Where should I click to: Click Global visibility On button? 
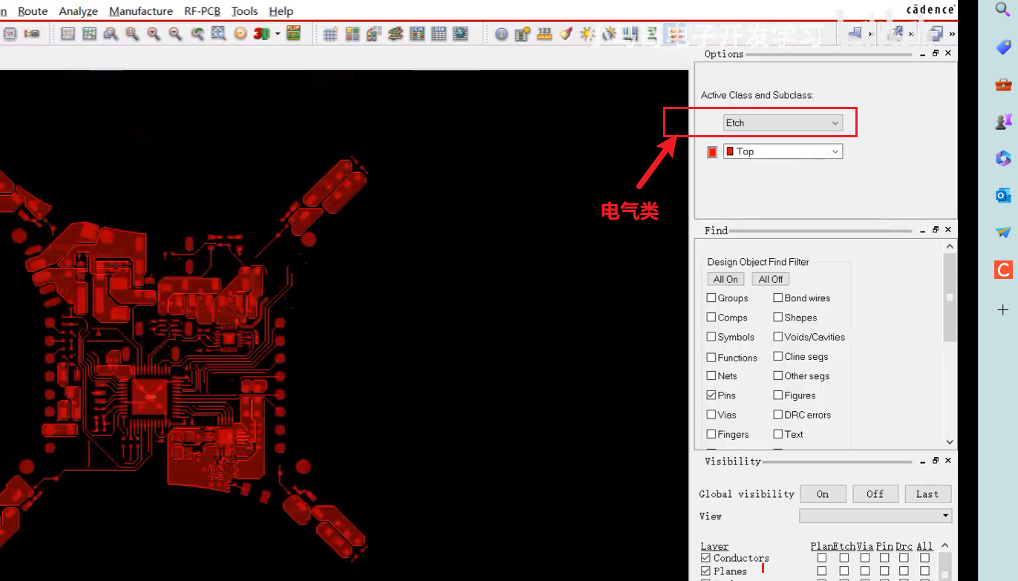pos(823,494)
